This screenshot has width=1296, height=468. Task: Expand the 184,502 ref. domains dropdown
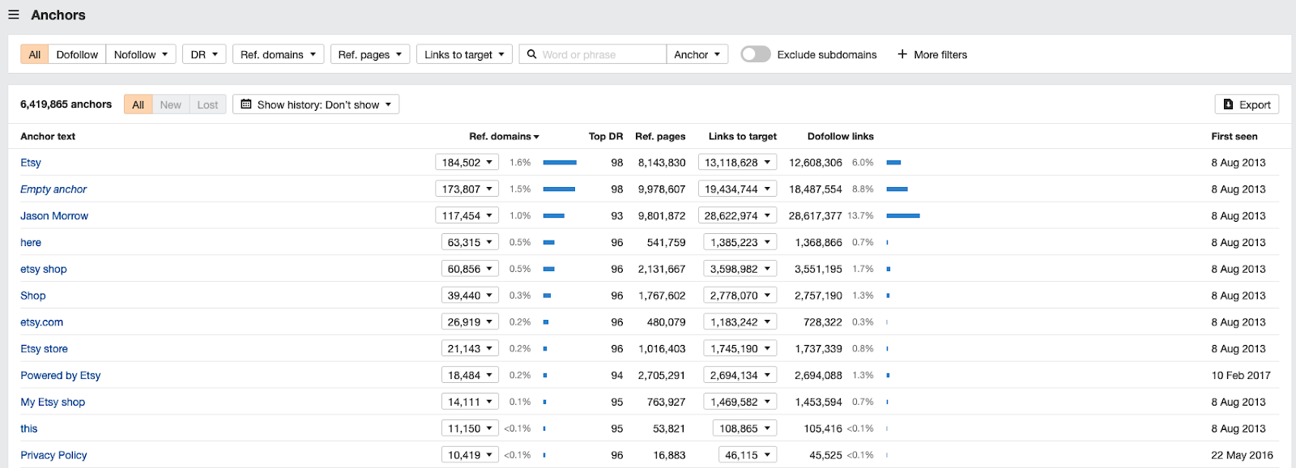click(x=467, y=163)
